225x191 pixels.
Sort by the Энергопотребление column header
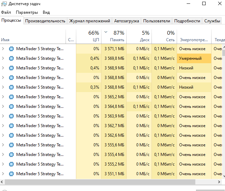pos(194,36)
